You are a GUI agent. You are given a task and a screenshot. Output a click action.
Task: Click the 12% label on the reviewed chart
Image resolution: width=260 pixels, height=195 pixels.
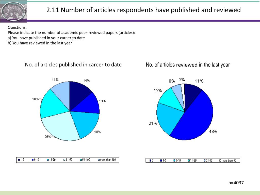click(158, 91)
